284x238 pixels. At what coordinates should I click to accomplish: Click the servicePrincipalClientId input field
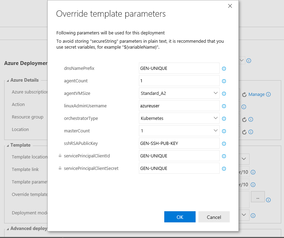tap(179, 156)
